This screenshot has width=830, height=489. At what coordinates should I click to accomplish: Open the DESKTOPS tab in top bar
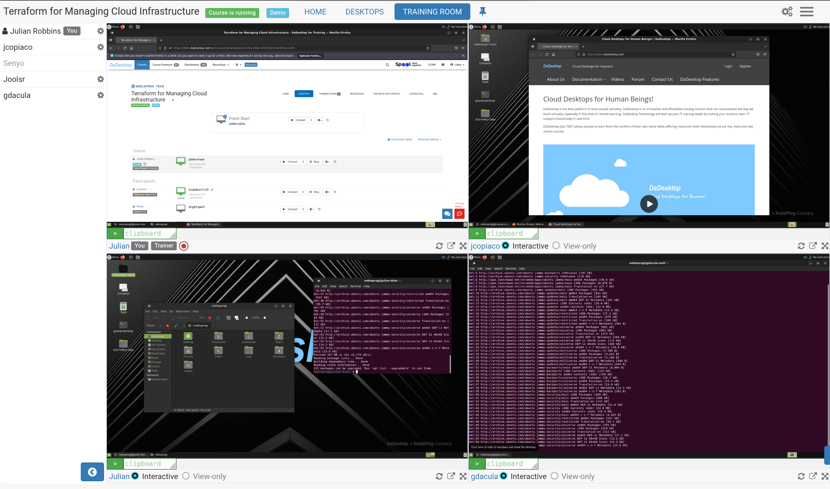point(364,12)
